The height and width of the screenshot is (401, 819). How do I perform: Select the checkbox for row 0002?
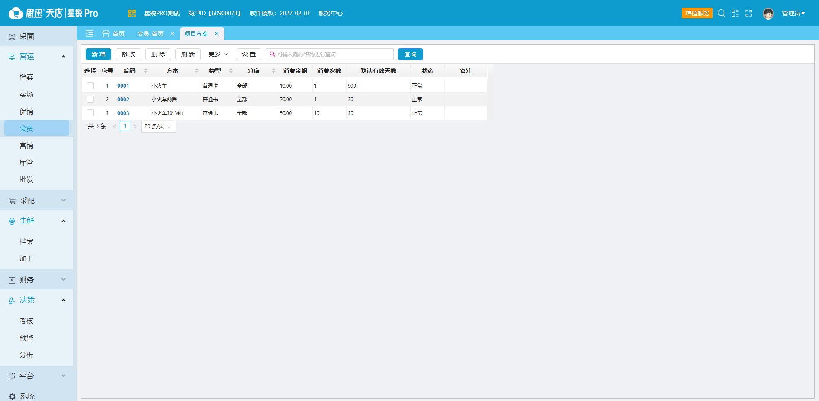click(90, 99)
